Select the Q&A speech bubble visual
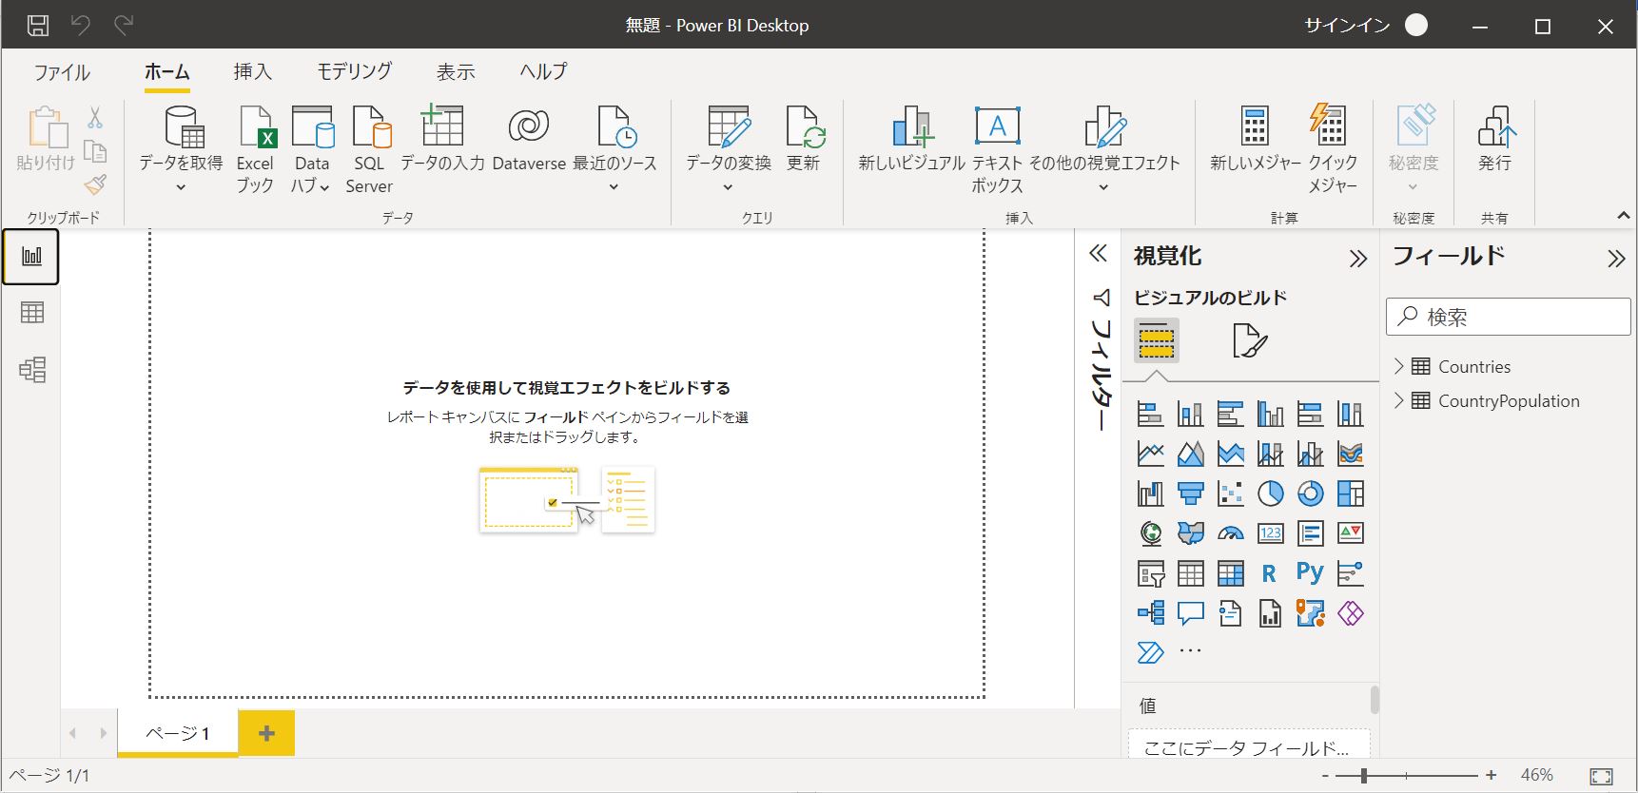The width and height of the screenshot is (1638, 793). pos(1190,613)
